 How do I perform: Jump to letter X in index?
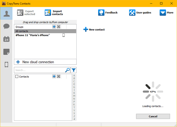tap(74, 113)
